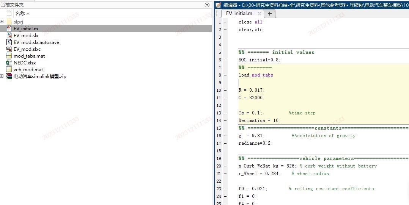Click line number 20 in editor gutter
Screen dimensions: 409x205
pyautogui.click(x=219, y=166)
